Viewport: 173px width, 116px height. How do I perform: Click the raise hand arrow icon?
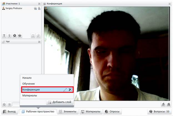[x=9, y=35]
